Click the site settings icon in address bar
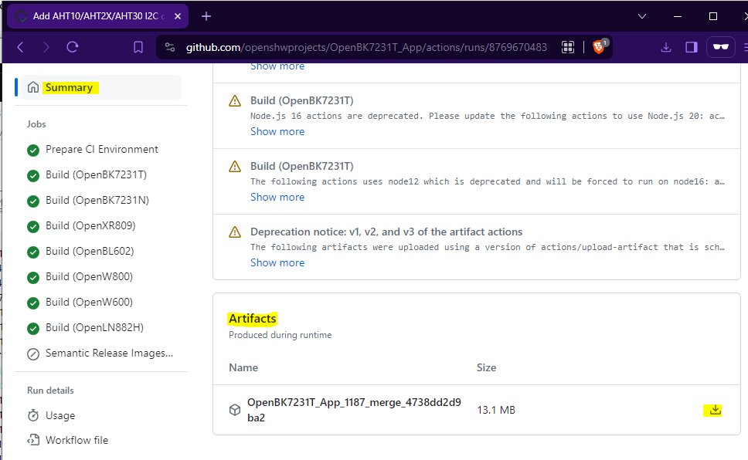The width and height of the screenshot is (748, 460). (x=170, y=47)
